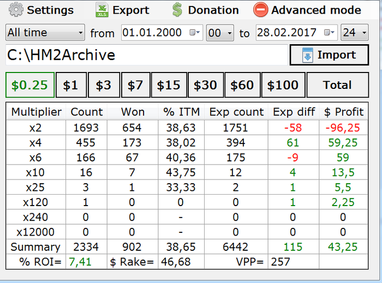Select the $7 buy-in tab

tap(136, 85)
